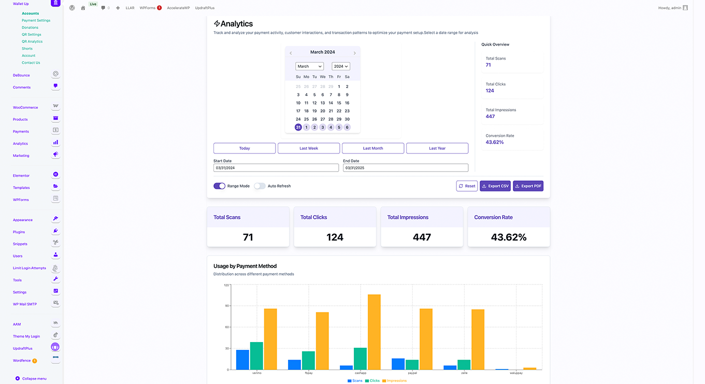The width and height of the screenshot is (705, 384).
Task: Go to next month in calendar
Action: [x=355, y=53]
